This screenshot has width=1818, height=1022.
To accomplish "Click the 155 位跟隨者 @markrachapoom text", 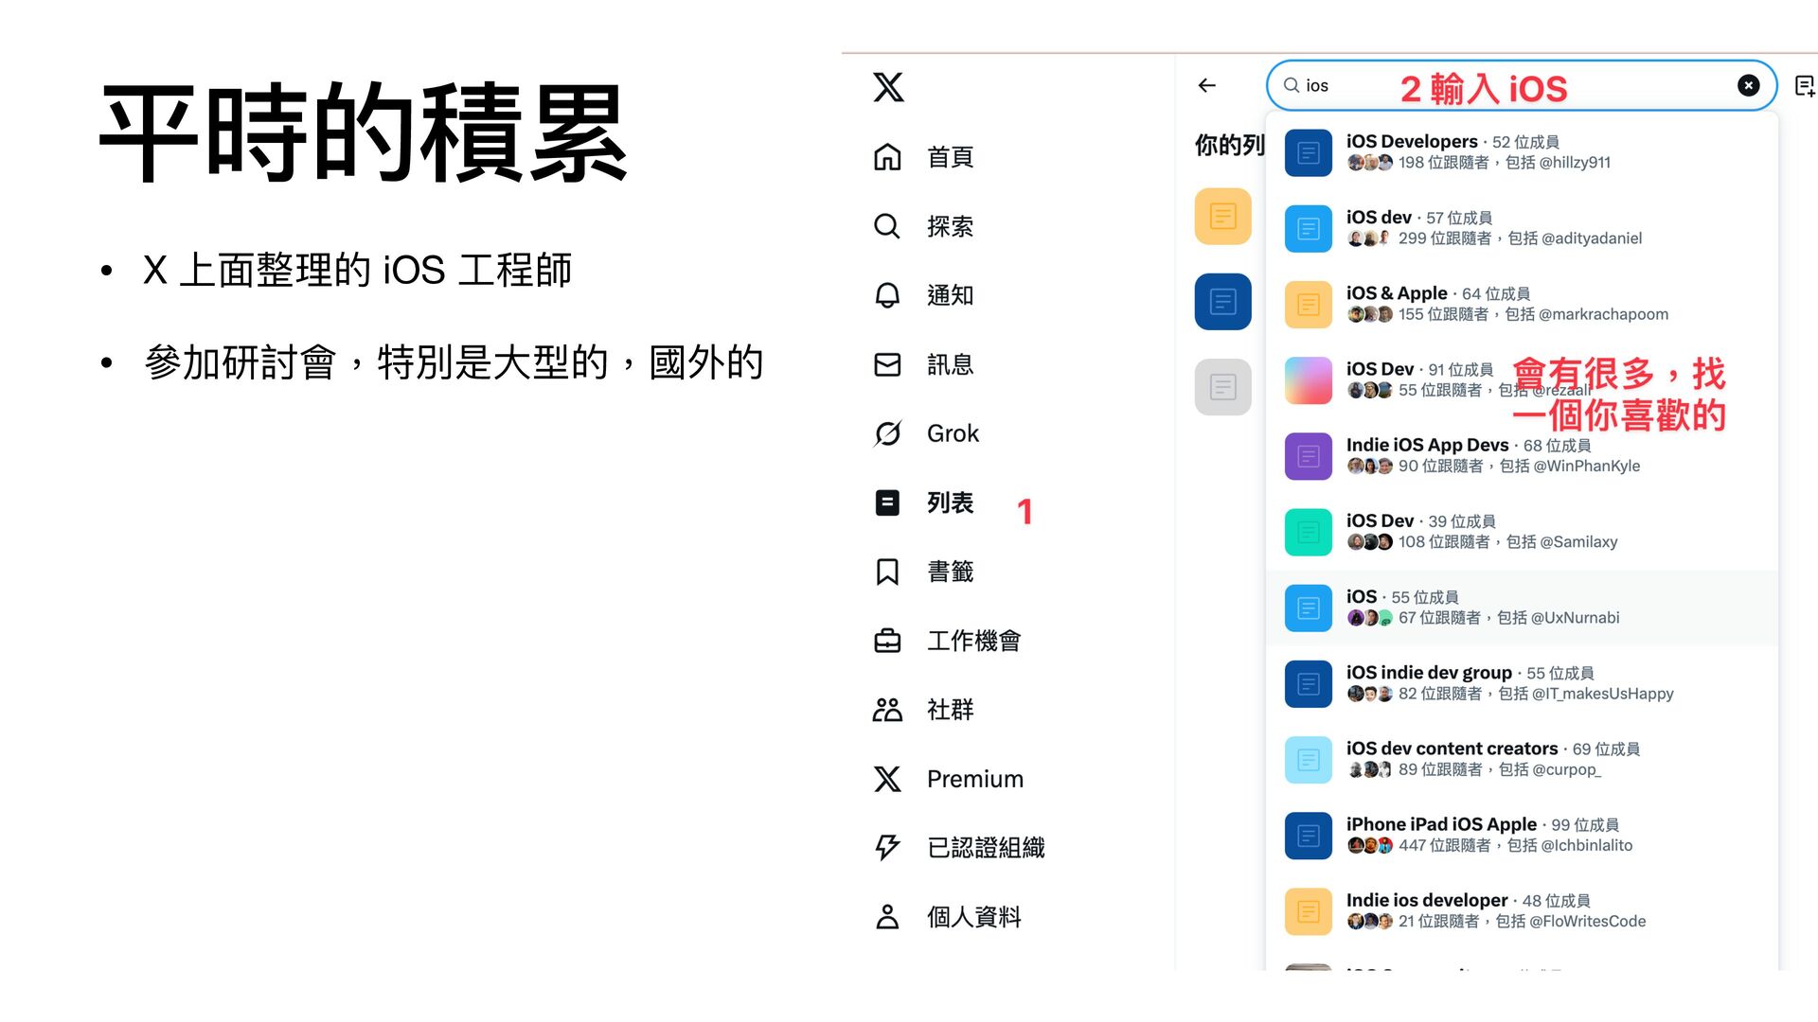I will click(x=1533, y=314).
